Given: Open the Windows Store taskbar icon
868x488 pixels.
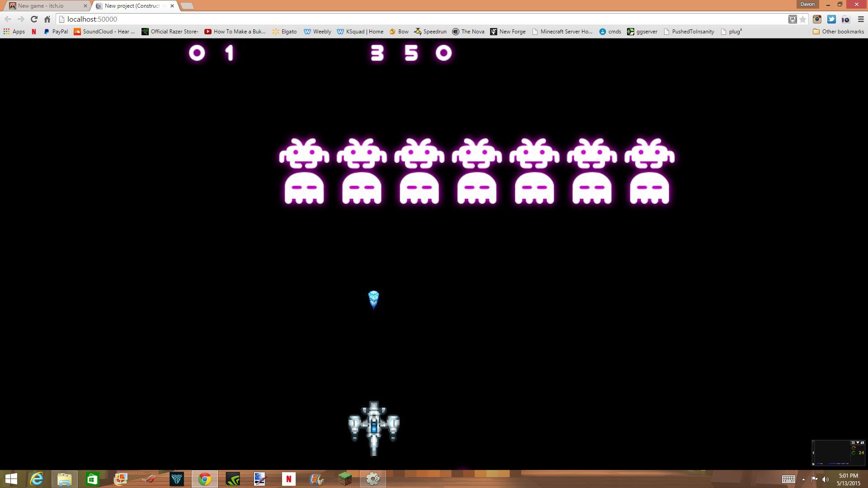Looking at the screenshot, I should (92, 479).
